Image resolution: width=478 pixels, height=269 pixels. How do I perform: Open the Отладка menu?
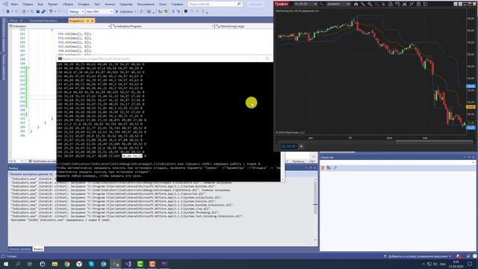pyautogui.click(x=83, y=4)
